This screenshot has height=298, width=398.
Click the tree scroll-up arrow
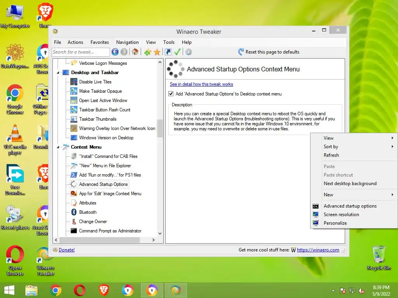point(160,62)
